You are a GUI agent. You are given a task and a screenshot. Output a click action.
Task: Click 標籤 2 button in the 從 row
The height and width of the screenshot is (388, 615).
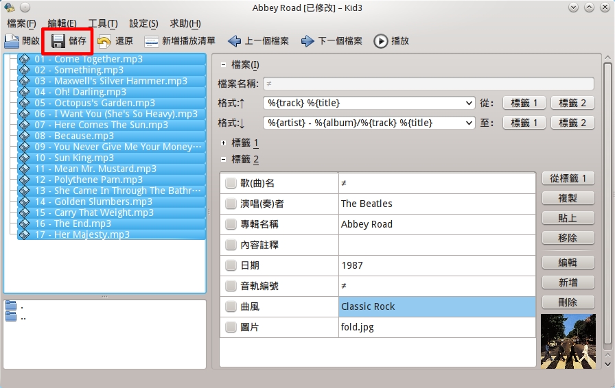[x=572, y=103]
